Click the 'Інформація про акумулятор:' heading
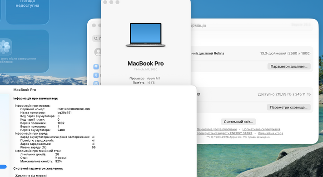 click(x=35, y=98)
